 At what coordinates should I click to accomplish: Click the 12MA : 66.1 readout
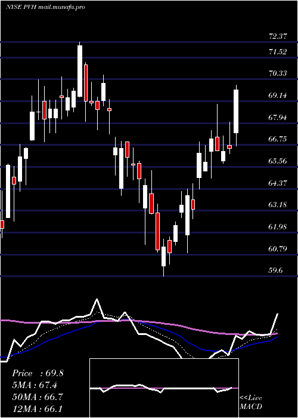(x=38, y=408)
